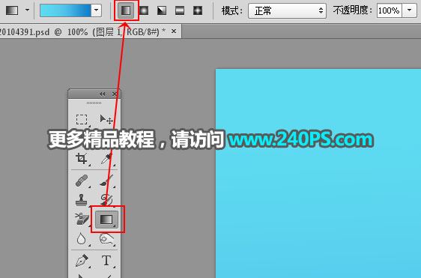421x278 pixels.
Task: Select the Healing Brush tool
Action: pyautogui.click(x=82, y=181)
